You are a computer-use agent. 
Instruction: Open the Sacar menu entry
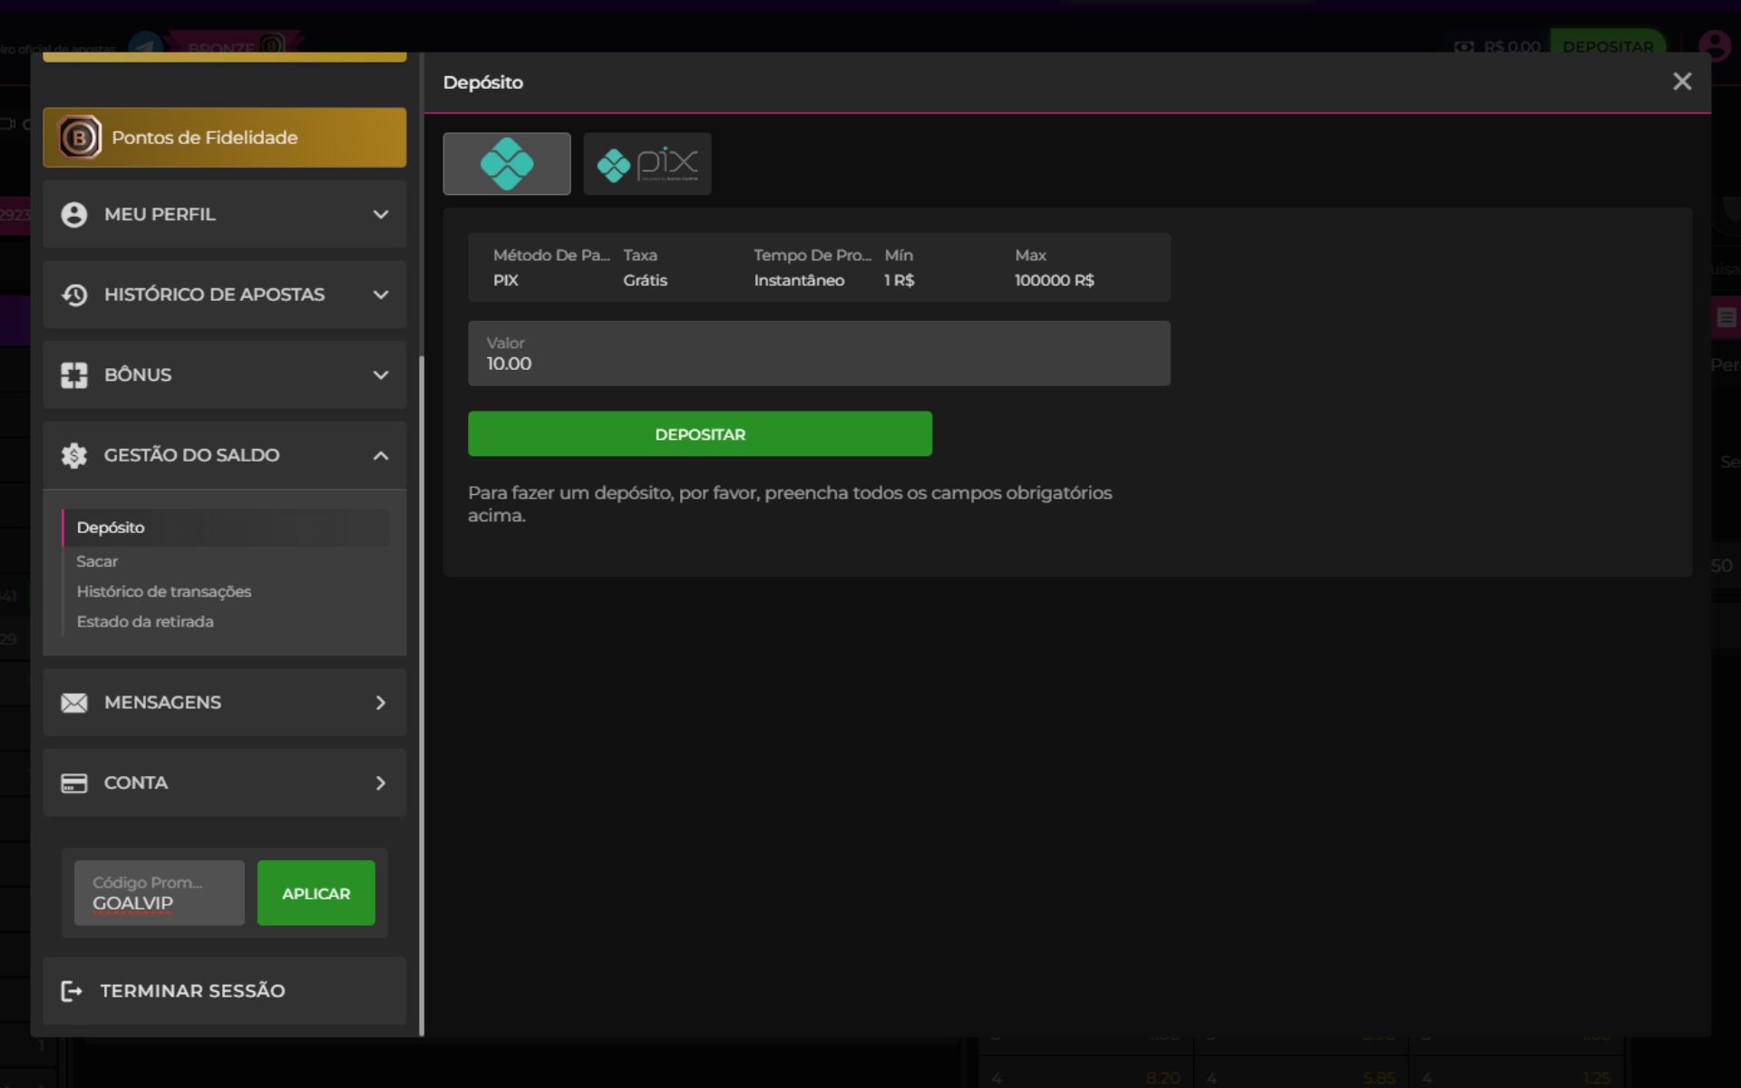tap(97, 561)
